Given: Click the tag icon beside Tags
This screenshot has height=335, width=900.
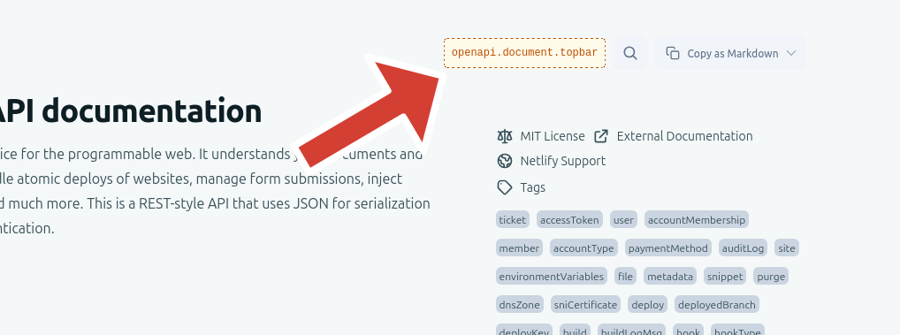Looking at the screenshot, I should [505, 187].
